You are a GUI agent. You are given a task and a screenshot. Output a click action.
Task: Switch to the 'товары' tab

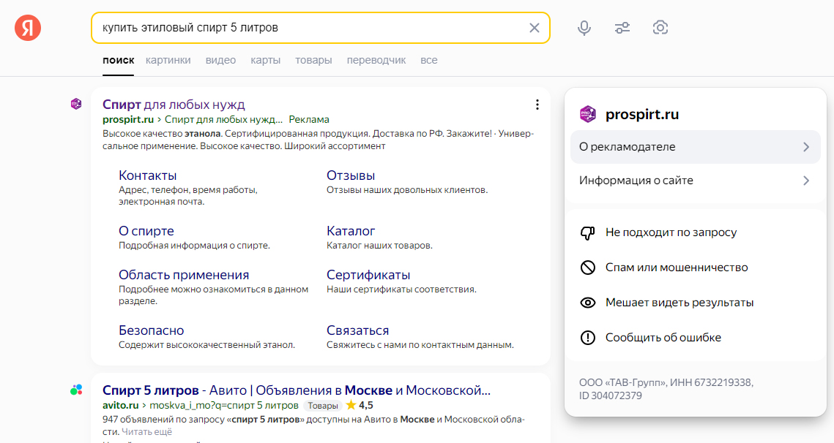pos(314,61)
